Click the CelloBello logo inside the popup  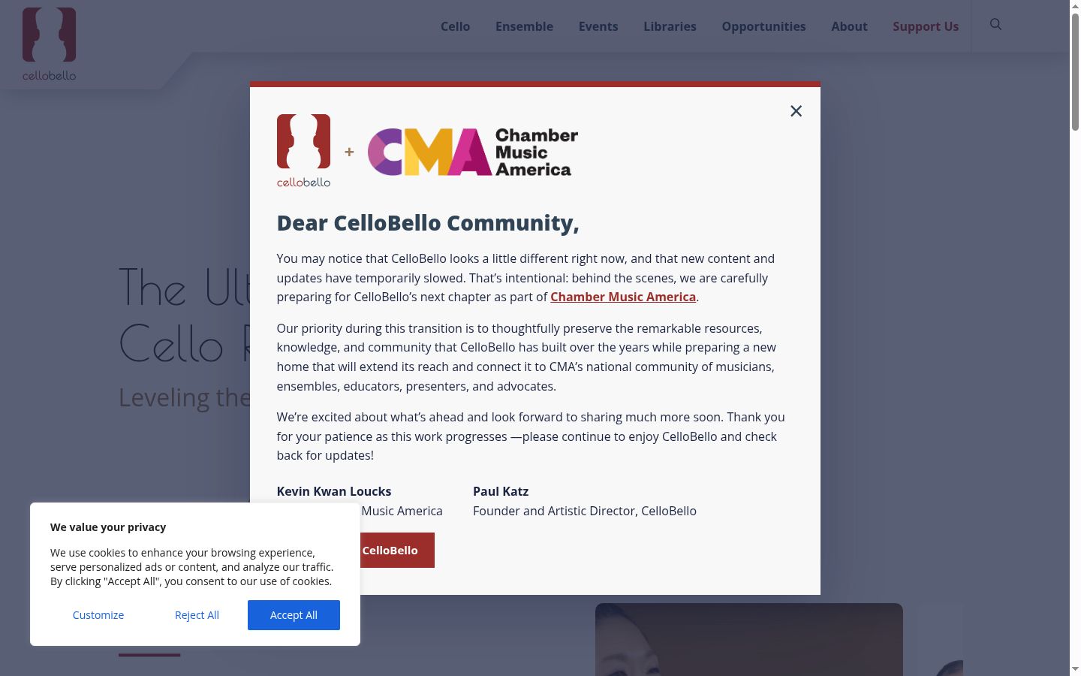point(303,151)
